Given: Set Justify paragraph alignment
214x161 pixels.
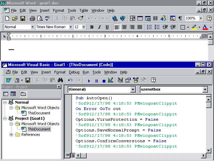Looking at the screenshot, I should pyautogui.click(x=140, y=27).
